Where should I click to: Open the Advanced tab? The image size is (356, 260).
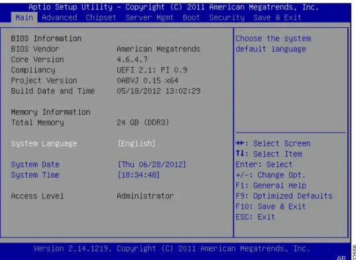[x=60, y=17]
